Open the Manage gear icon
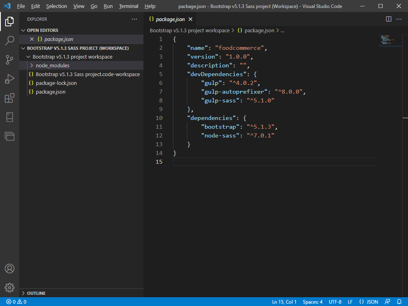Image resolution: width=408 pixels, height=306 pixels. (x=10, y=288)
